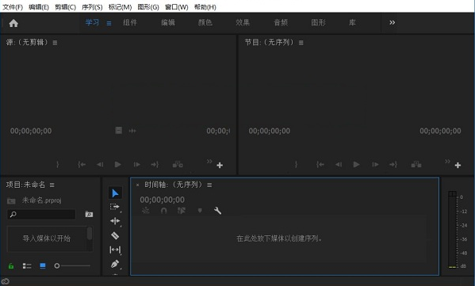Toggle Snap magnet in timeline
Screen dimensions: 475x286
point(163,210)
